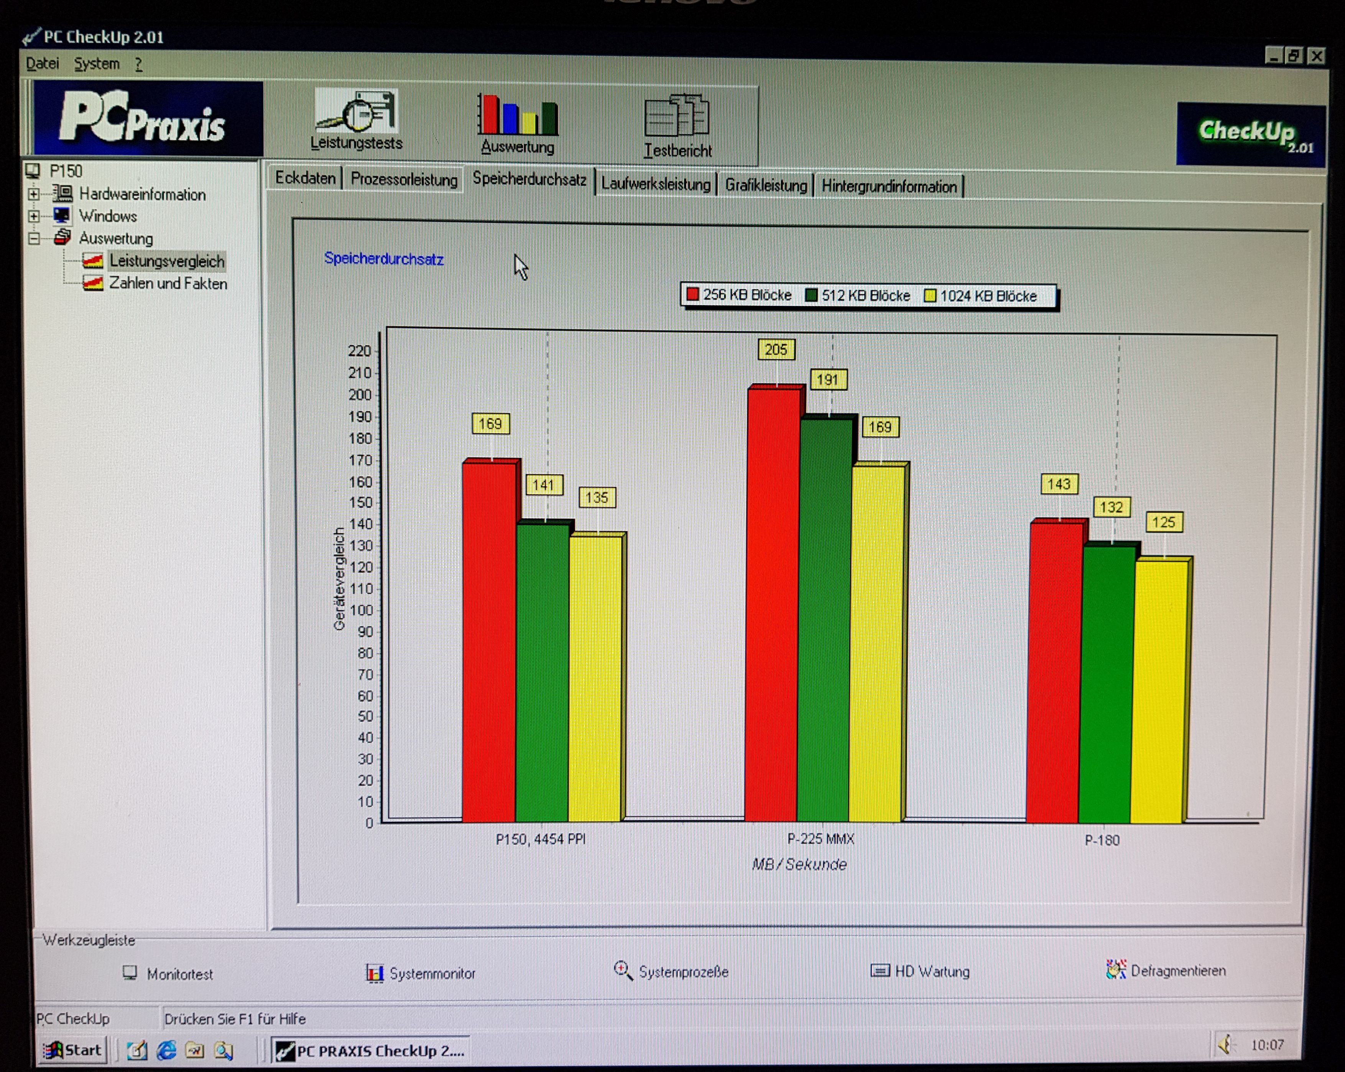This screenshot has width=1345, height=1072.
Task: Click the Start button
Action: coord(73,1050)
